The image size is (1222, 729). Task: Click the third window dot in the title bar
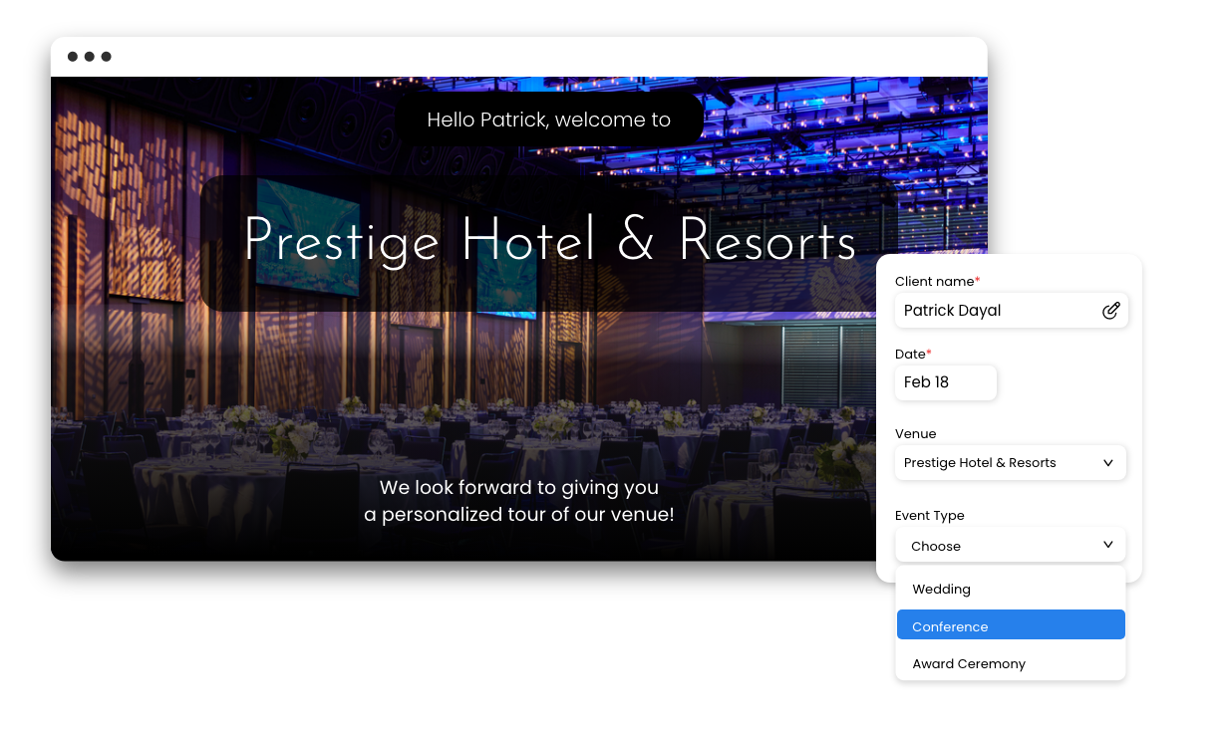coord(107,57)
